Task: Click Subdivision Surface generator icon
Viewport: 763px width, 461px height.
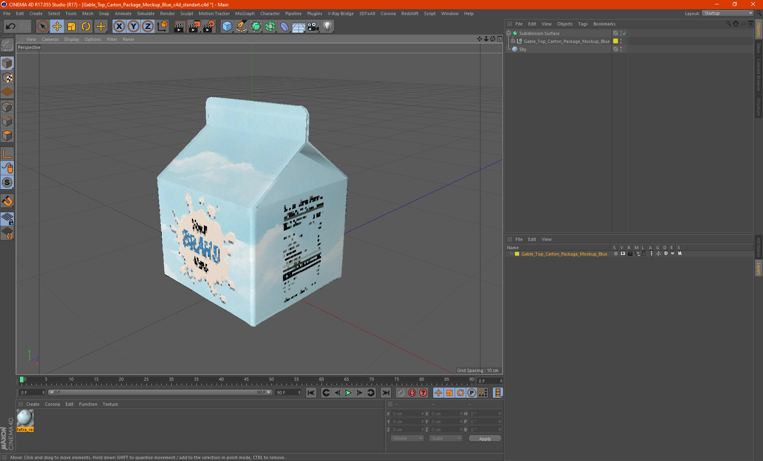Action: [256, 27]
